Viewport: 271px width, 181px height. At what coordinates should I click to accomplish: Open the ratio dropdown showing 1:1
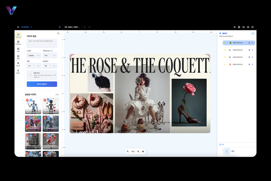point(34,66)
